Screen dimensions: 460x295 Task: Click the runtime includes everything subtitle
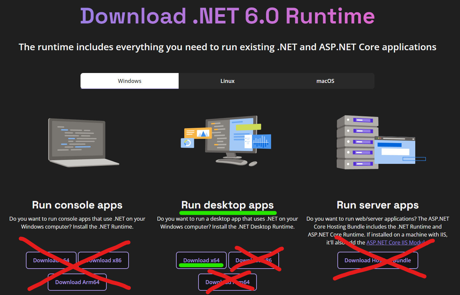pyautogui.click(x=227, y=47)
